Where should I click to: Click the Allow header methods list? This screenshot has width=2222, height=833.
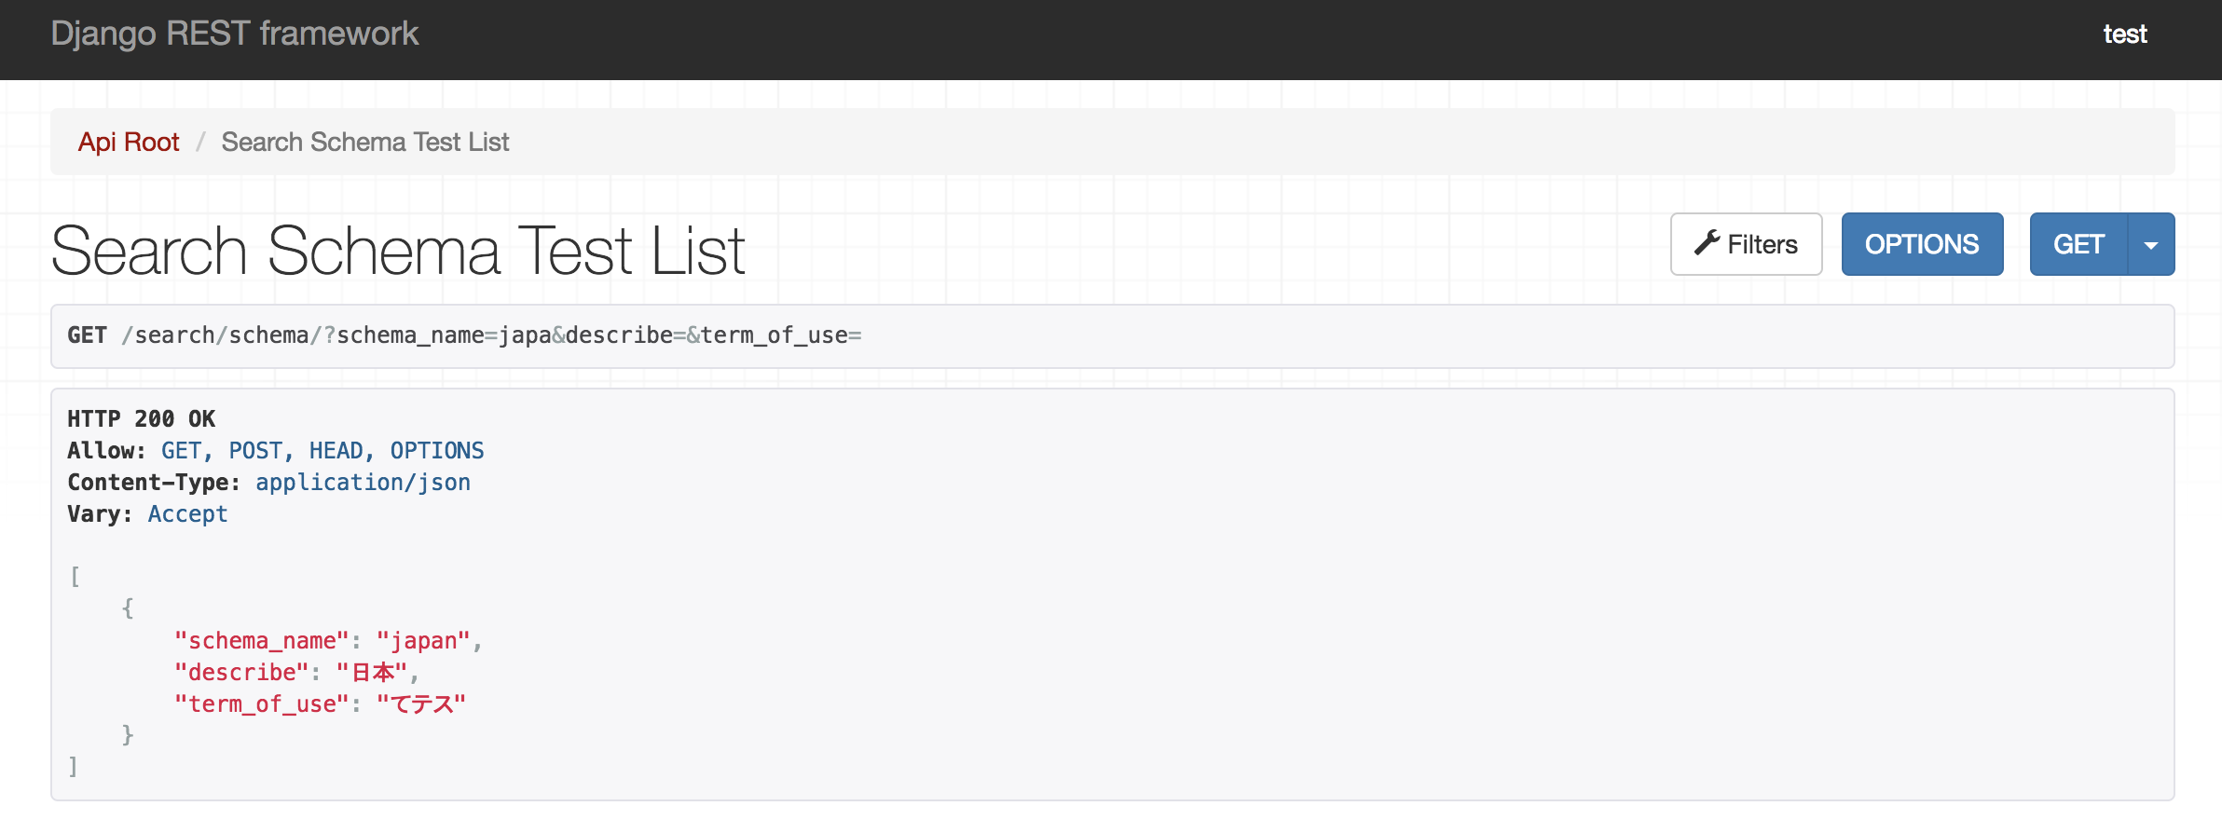pyautogui.click(x=322, y=451)
